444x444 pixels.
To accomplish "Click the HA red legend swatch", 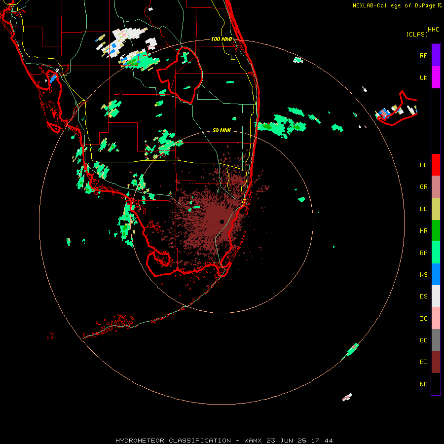I will tap(436, 165).
